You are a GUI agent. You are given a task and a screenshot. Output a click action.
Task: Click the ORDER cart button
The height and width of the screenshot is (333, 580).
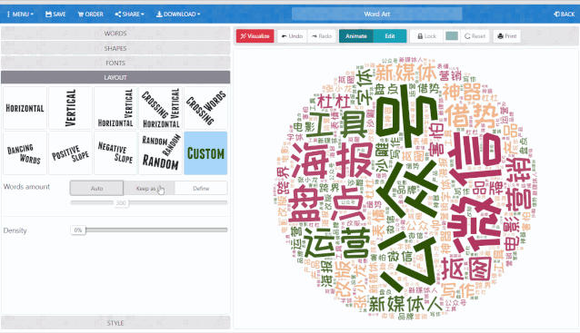[91, 14]
